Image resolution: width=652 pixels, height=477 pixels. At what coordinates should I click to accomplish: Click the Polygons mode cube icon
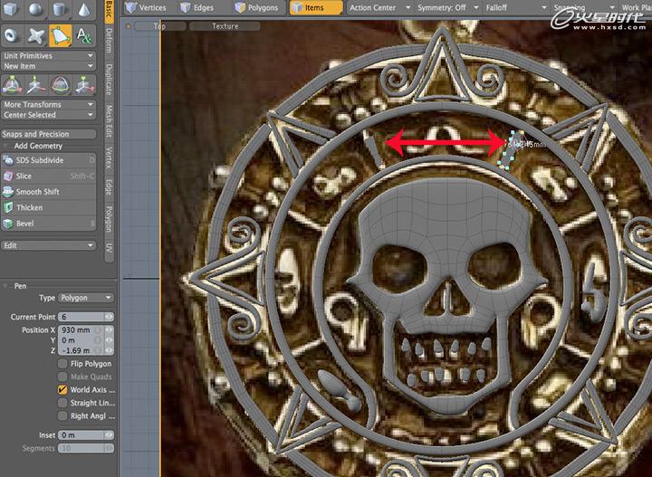(x=240, y=7)
